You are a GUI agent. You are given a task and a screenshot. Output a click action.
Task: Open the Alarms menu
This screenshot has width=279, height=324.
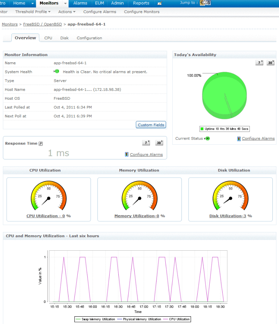80,3
